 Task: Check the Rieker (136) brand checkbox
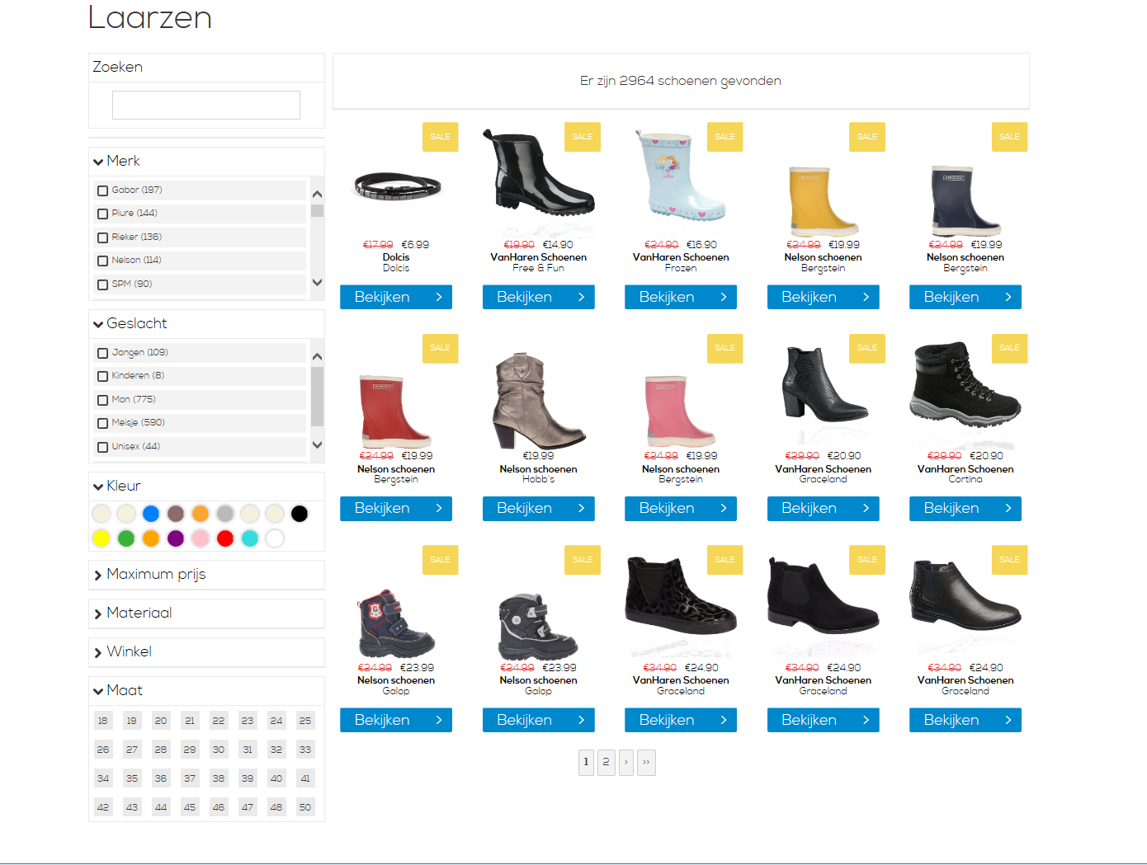pyautogui.click(x=103, y=237)
